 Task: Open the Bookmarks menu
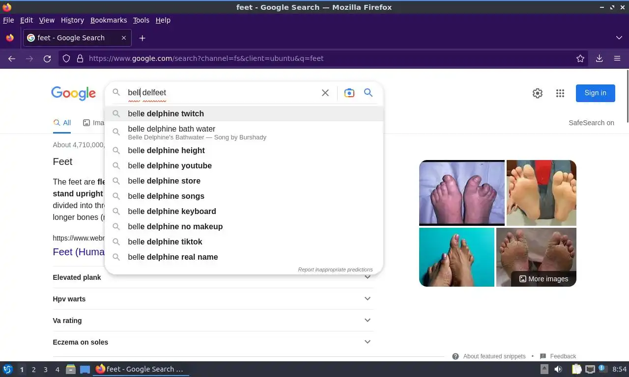click(109, 20)
